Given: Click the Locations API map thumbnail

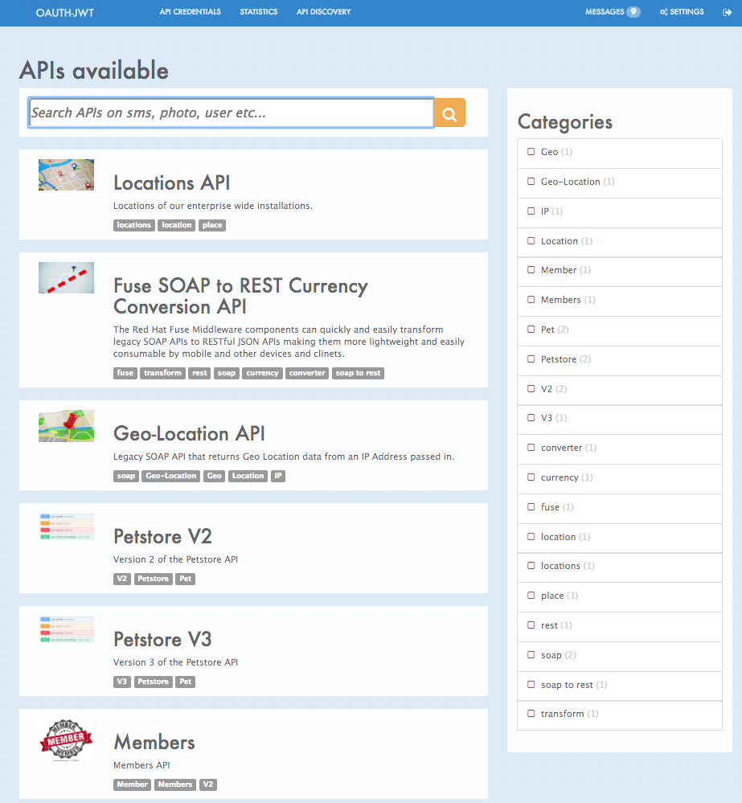Looking at the screenshot, I should (66, 174).
